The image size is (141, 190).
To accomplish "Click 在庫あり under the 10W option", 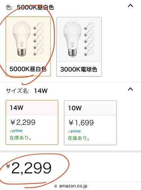I will coord(79,138).
